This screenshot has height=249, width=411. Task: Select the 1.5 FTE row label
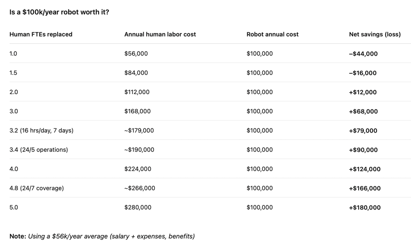13,73
